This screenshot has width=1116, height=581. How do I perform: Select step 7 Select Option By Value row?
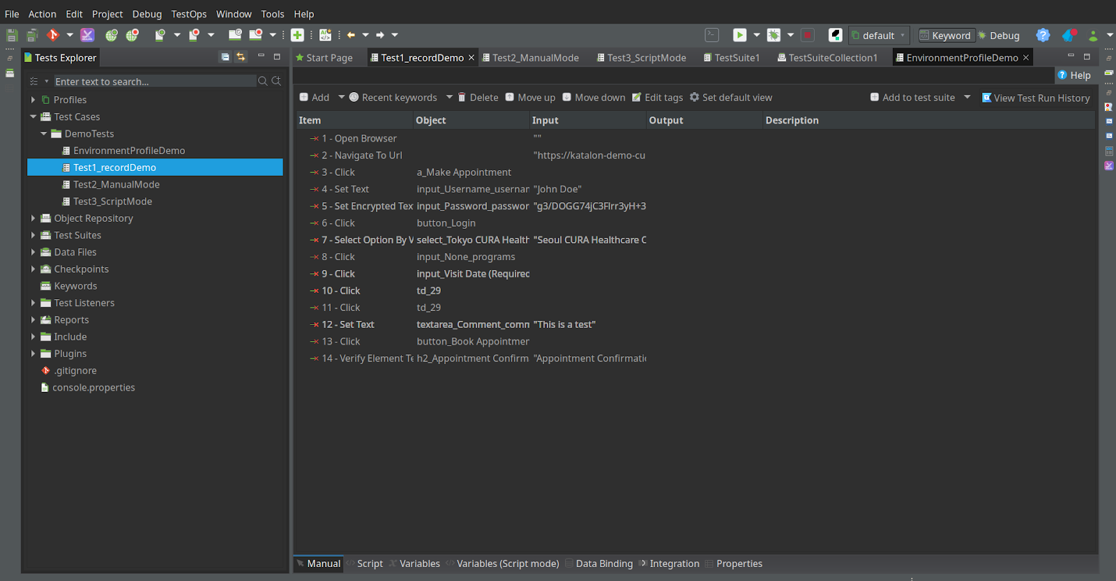pos(367,240)
